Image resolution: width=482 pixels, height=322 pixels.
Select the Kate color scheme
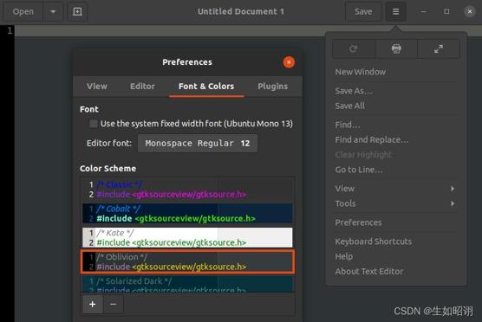tap(187, 237)
